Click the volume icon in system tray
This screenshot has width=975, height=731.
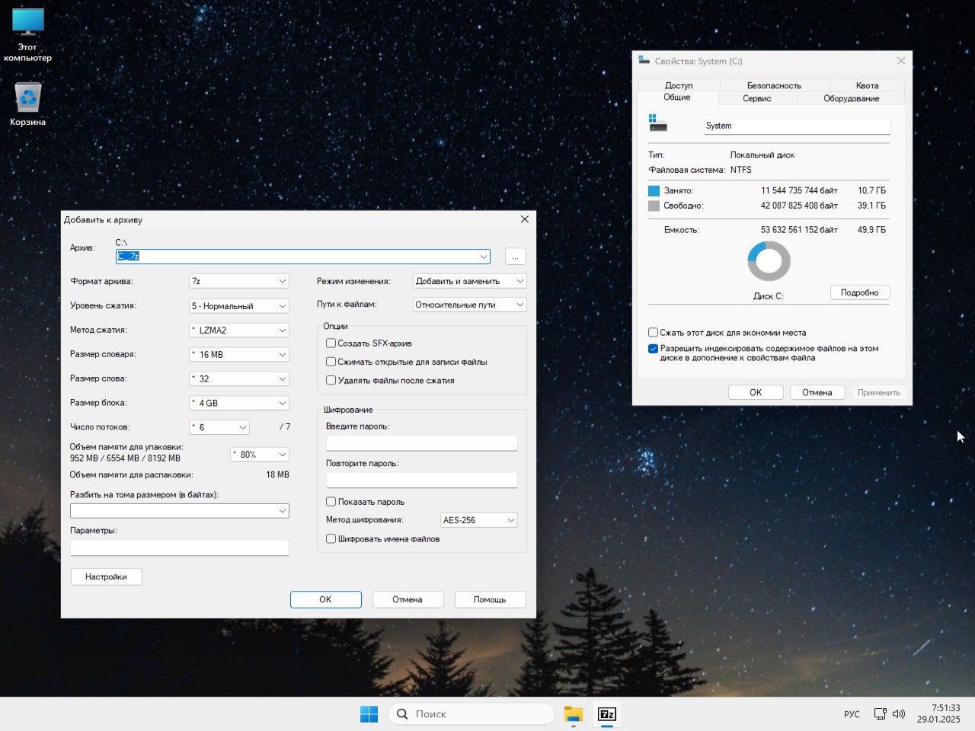click(x=899, y=714)
